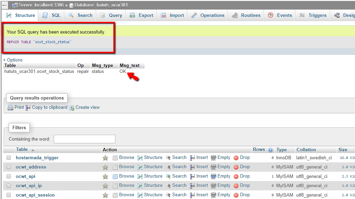Mark ocwt_api table with star icon

105,177
